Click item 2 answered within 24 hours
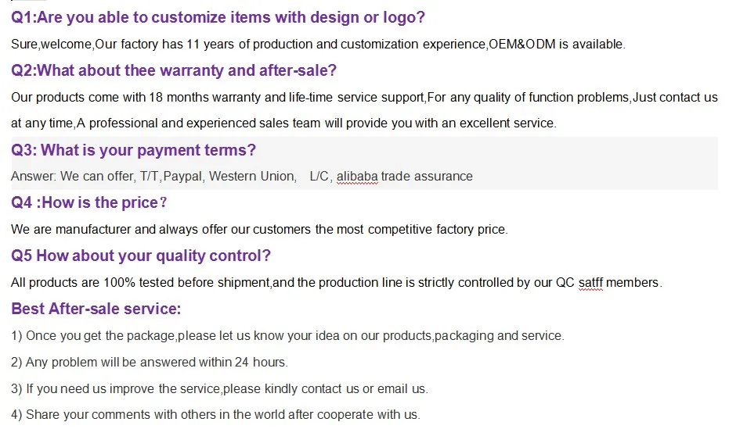This screenshot has height=447, width=729. [x=150, y=362]
